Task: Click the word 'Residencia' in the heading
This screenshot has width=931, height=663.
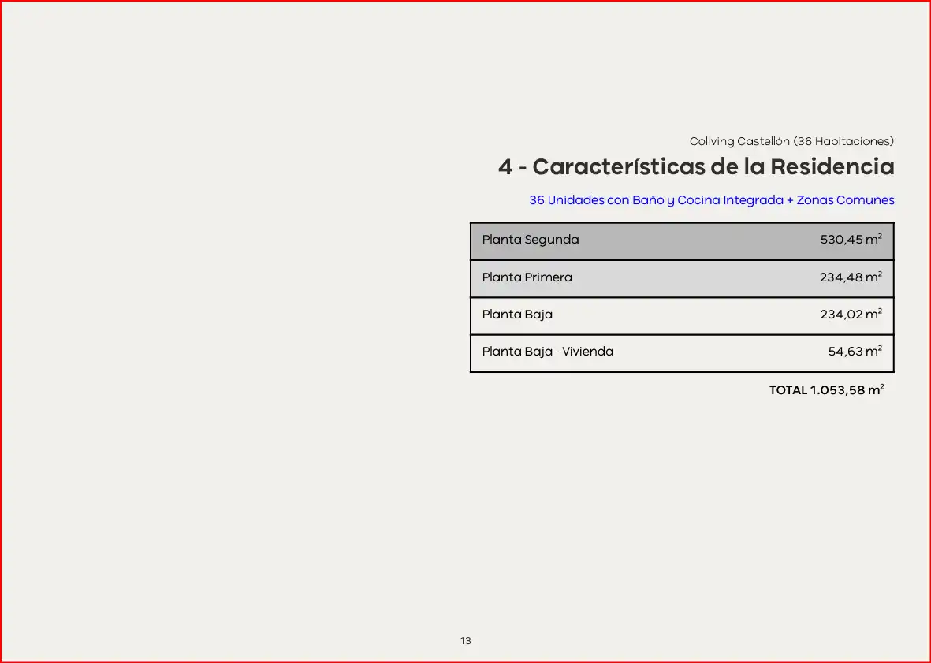Action: [x=832, y=167]
